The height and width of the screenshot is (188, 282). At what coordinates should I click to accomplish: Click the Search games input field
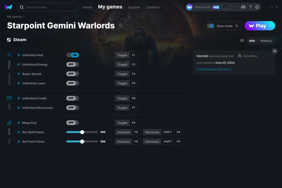point(47,7)
